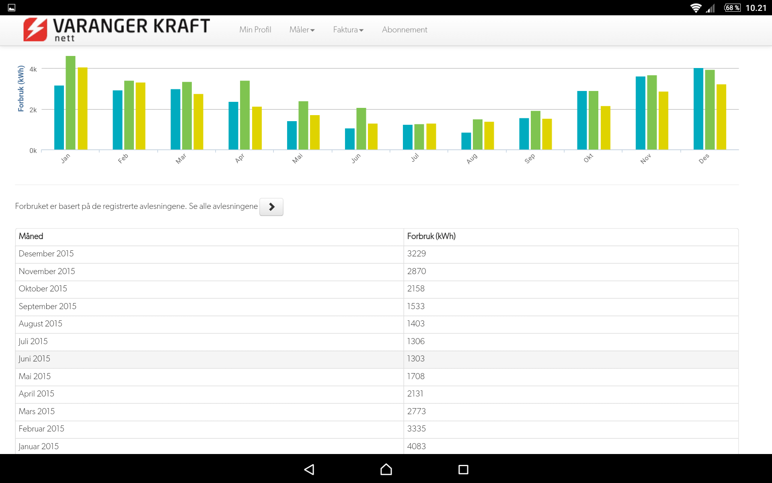Tap the Wi-Fi status icon

tap(695, 8)
